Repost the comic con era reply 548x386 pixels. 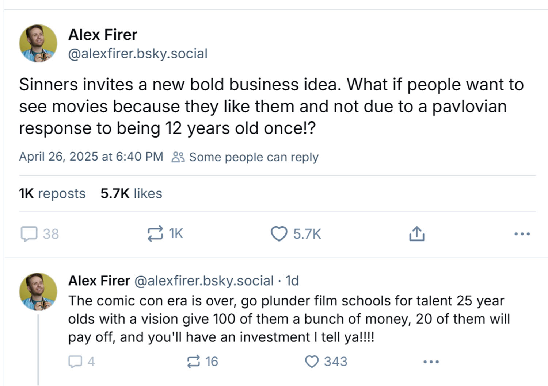(194, 362)
